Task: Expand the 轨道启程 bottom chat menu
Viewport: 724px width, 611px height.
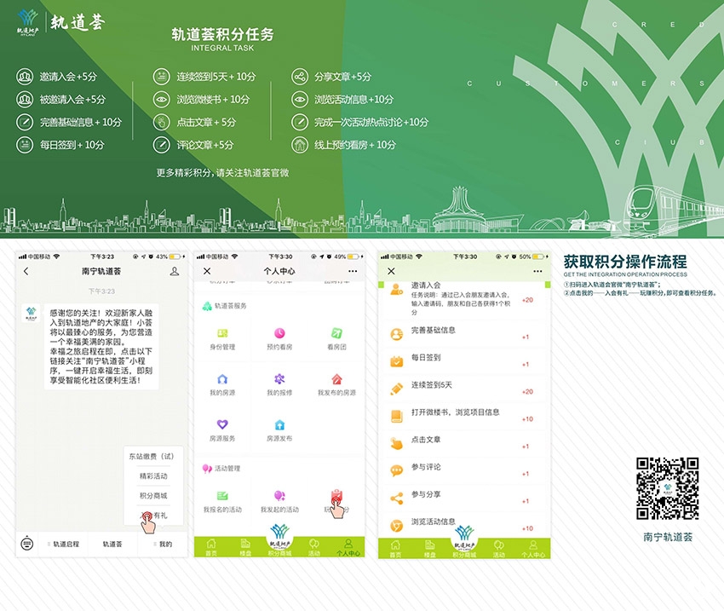Action: tap(66, 544)
